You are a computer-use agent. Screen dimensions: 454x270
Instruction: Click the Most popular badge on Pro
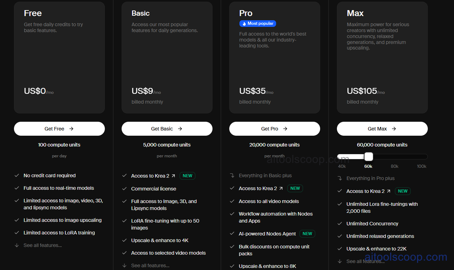(258, 23)
